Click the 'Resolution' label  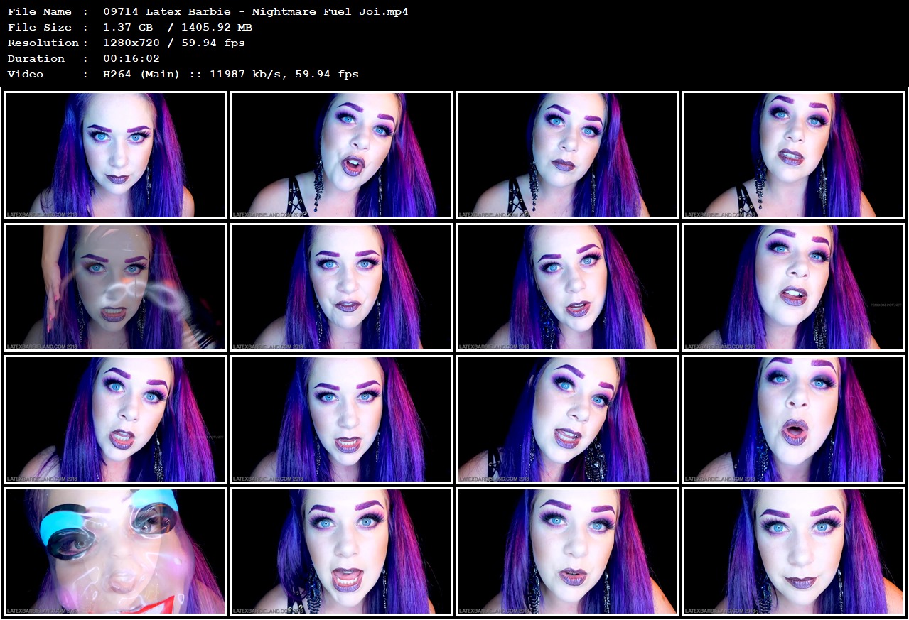43,43
